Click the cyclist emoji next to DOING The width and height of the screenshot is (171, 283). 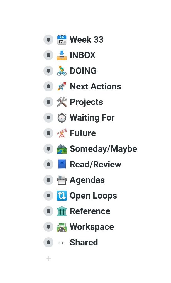tap(62, 71)
